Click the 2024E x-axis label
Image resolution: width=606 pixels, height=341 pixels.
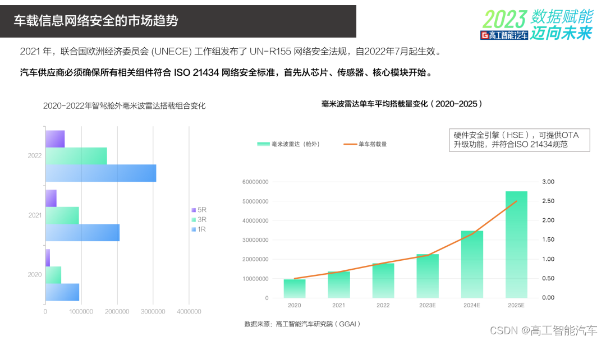[472, 305]
